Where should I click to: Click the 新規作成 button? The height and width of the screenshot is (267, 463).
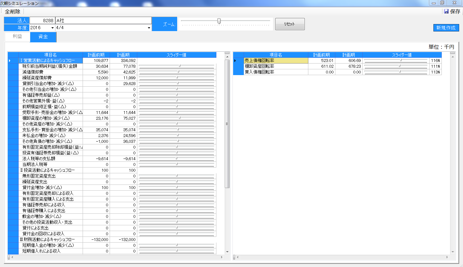(446, 28)
